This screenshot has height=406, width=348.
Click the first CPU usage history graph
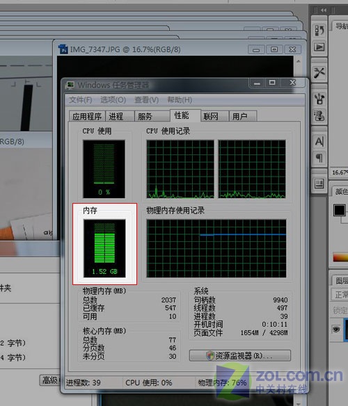pos(180,169)
